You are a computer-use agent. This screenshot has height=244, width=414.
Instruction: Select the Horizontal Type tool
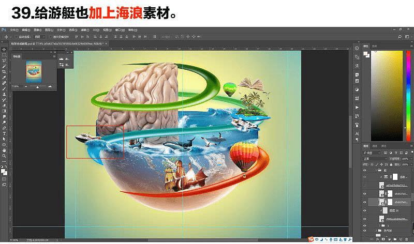(4, 133)
